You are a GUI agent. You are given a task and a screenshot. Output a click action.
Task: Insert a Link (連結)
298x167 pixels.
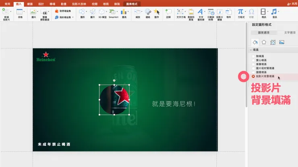148,14
